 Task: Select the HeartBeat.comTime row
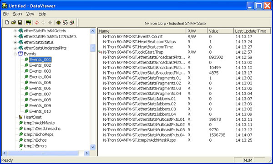[x=184, y=47]
